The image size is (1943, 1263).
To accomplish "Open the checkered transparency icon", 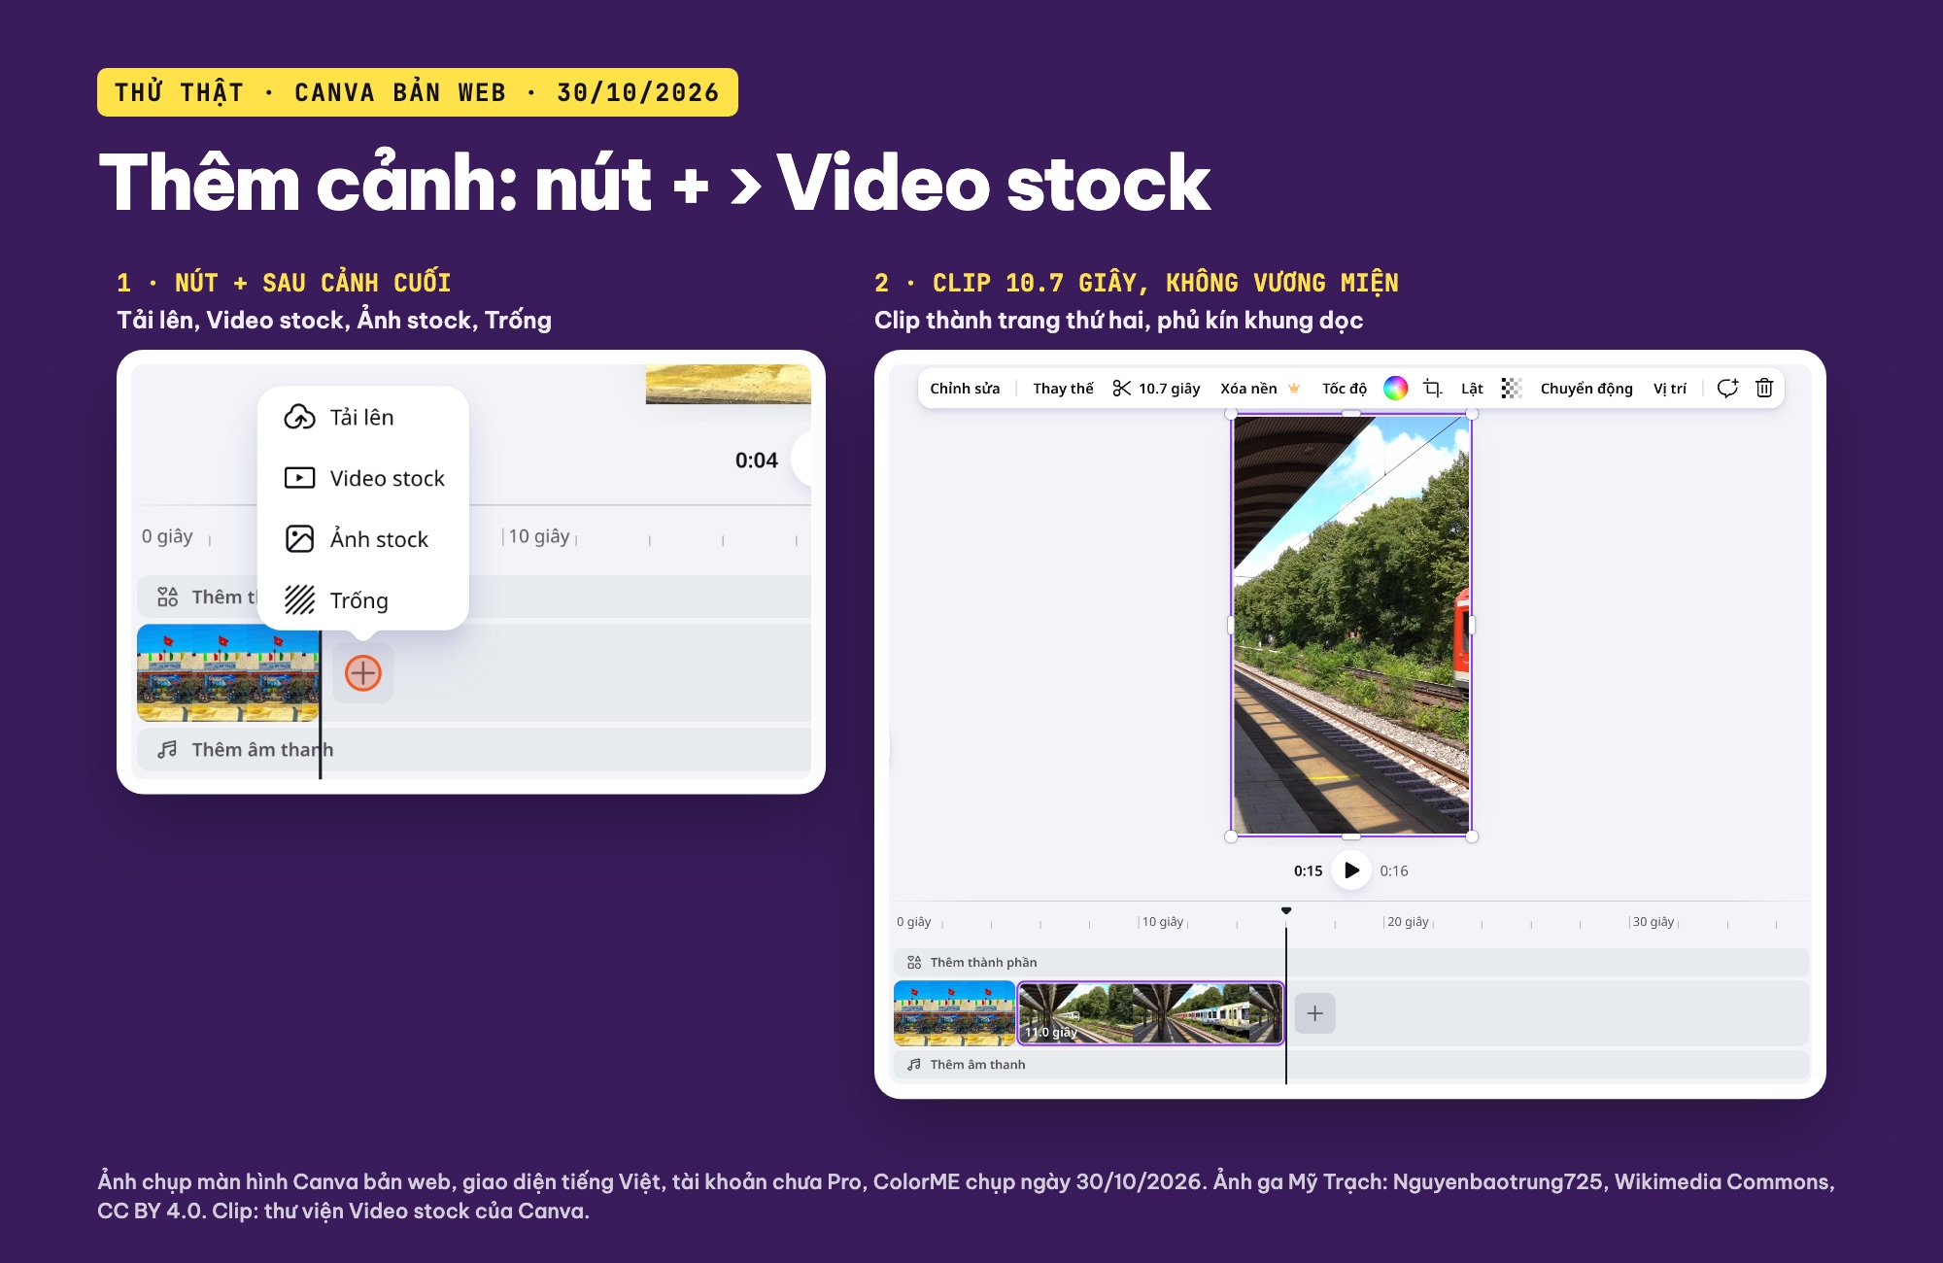I will [1511, 389].
